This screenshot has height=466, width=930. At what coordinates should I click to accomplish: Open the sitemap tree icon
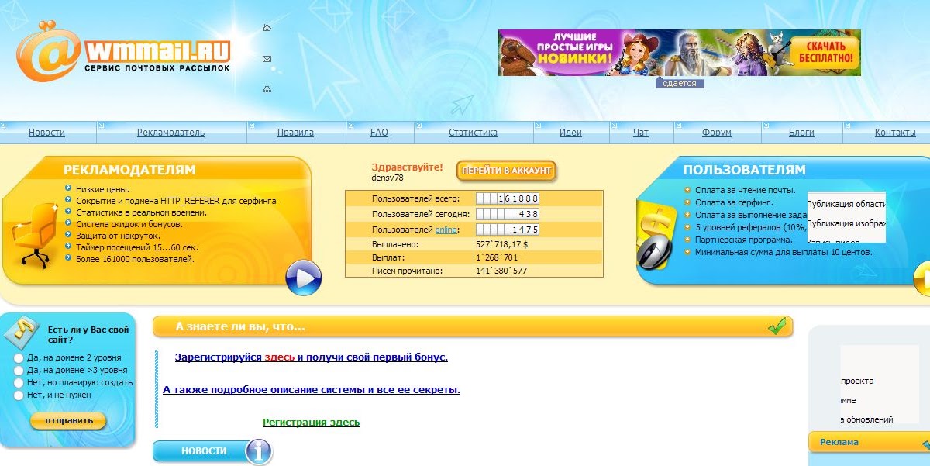pos(267,89)
